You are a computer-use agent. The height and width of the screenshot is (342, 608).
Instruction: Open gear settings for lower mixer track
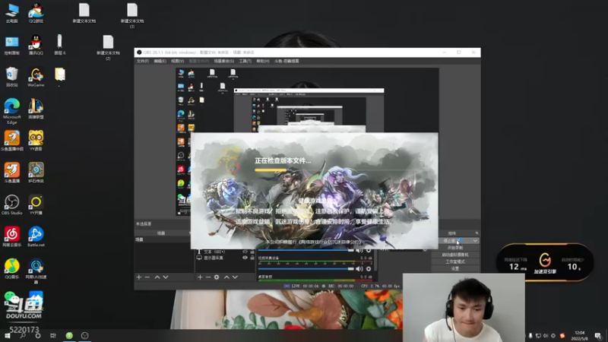pyautogui.click(x=369, y=269)
